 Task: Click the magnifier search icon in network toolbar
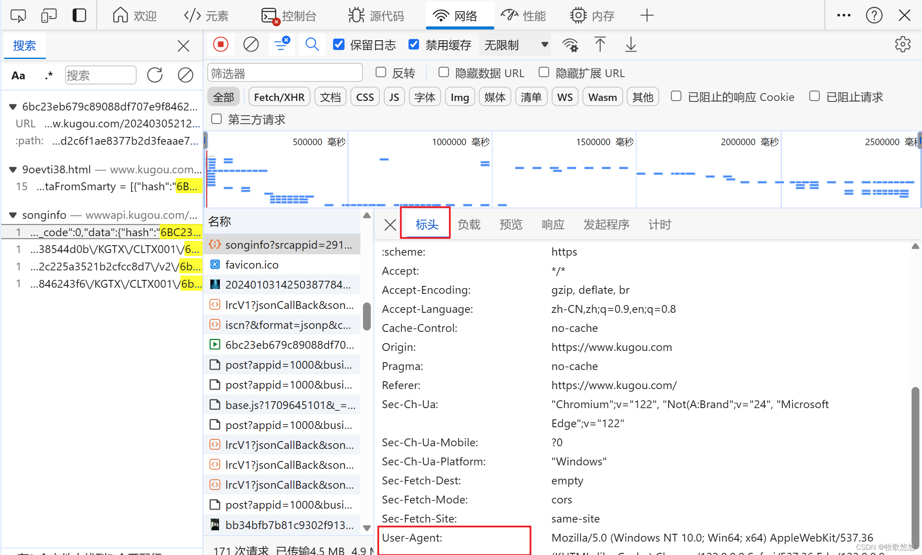(x=312, y=44)
